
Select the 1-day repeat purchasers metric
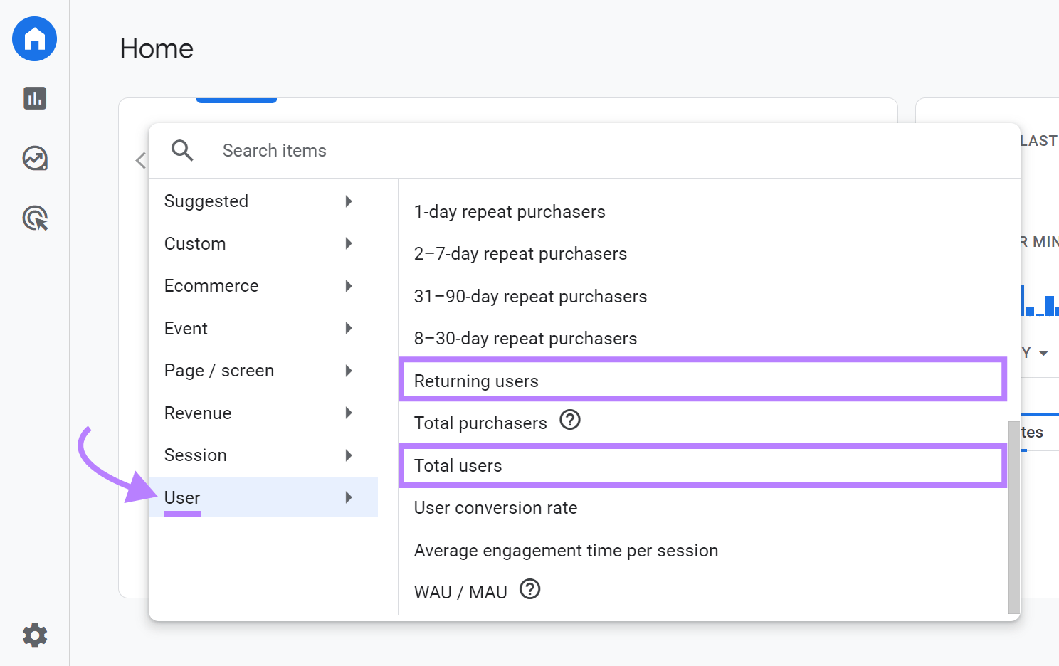(510, 211)
